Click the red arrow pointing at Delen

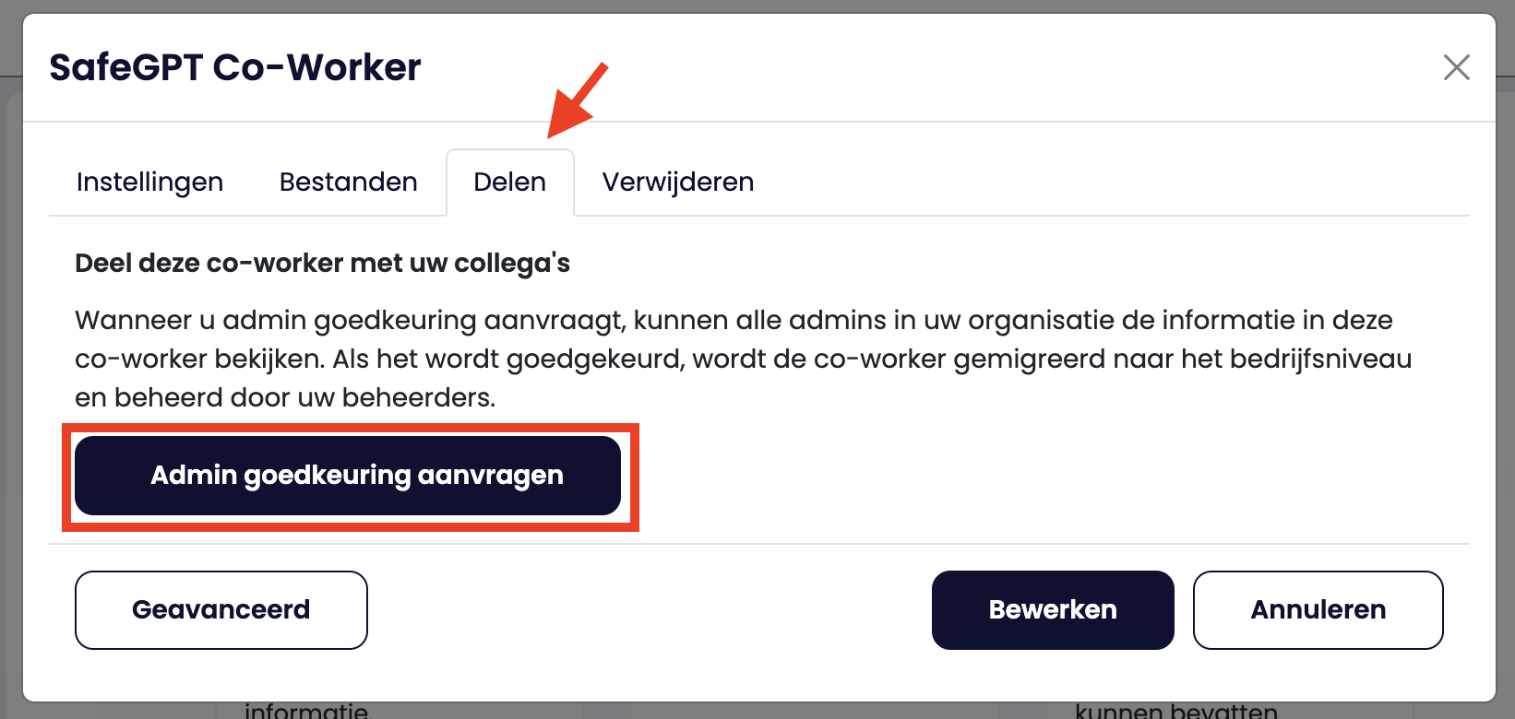tap(577, 100)
